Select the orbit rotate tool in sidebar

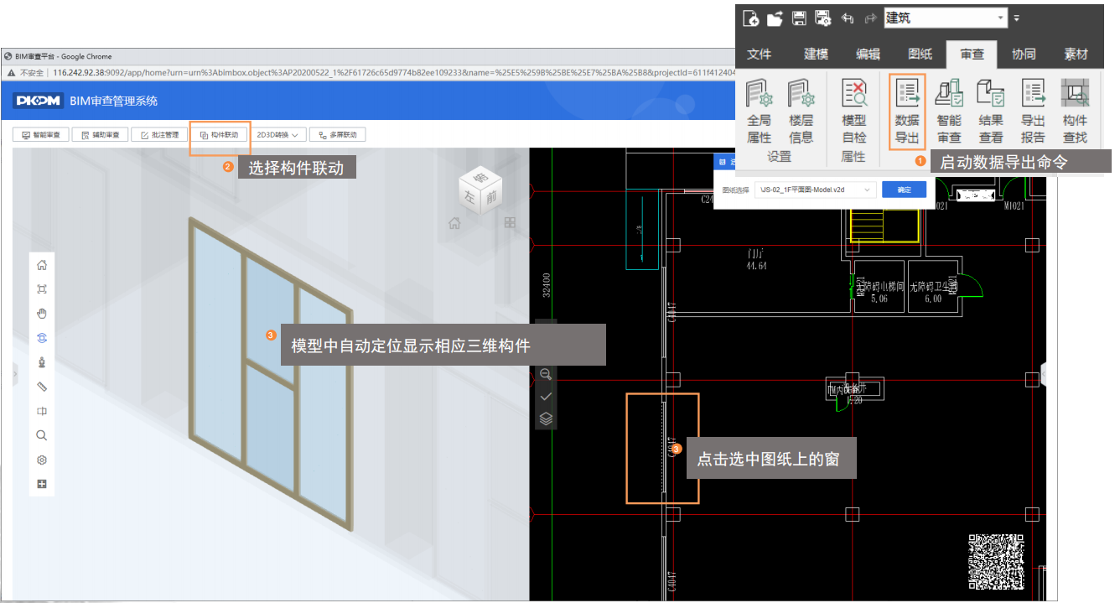click(x=42, y=338)
